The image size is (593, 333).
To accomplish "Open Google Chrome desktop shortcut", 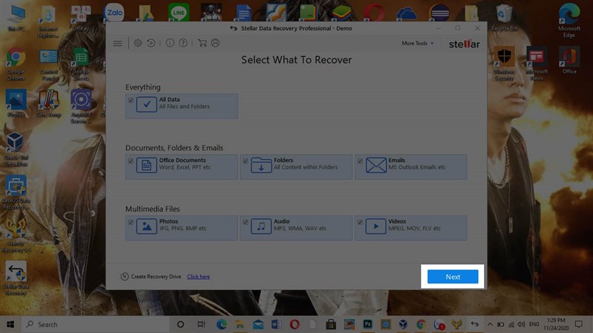I will coord(16,64).
